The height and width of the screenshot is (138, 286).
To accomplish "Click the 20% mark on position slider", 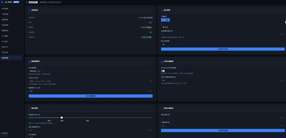I will pos(49,121).
